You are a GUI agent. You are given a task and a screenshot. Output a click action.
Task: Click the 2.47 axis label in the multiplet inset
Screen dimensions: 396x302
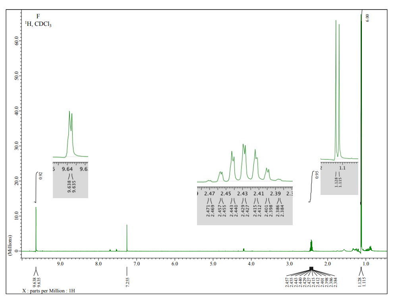[x=210, y=193]
